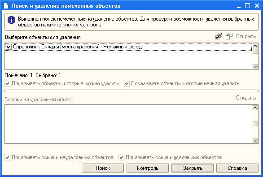The image size is (263, 177).
Task: Uncheck the Ненужный склад object checkbox
Action: (x=9, y=47)
